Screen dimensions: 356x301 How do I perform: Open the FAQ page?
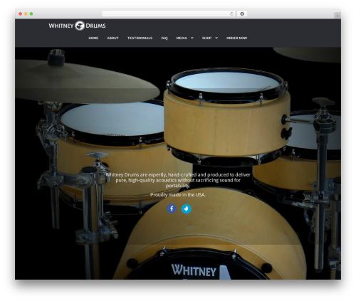coord(164,38)
